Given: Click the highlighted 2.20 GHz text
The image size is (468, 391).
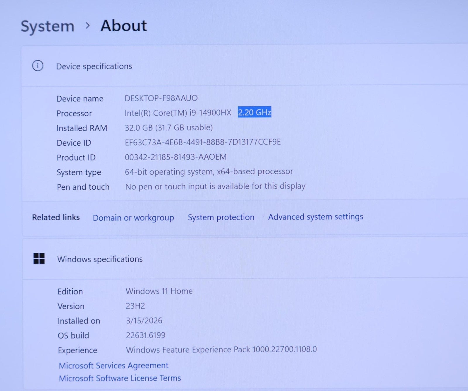Looking at the screenshot, I should coord(254,112).
